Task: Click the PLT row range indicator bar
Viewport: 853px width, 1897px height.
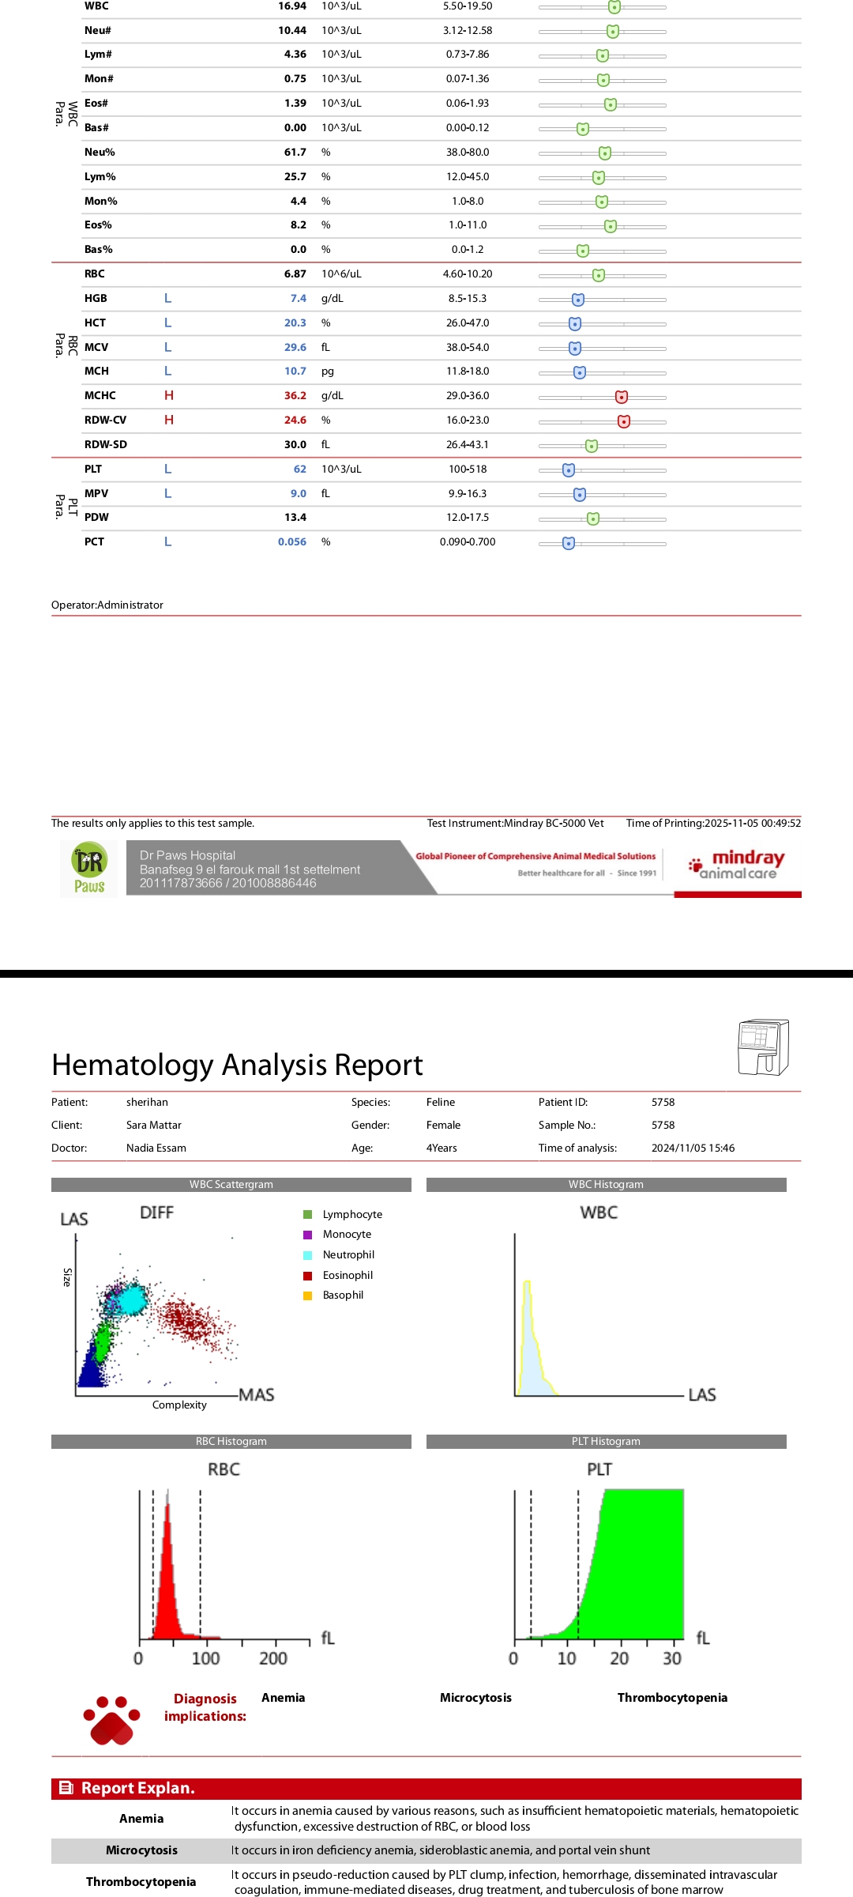Action: [602, 470]
